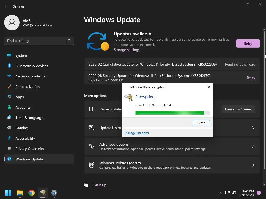This screenshot has height=199, width=266.
Task: Click the Settings gear taskbar icon
Action: tap(54, 193)
